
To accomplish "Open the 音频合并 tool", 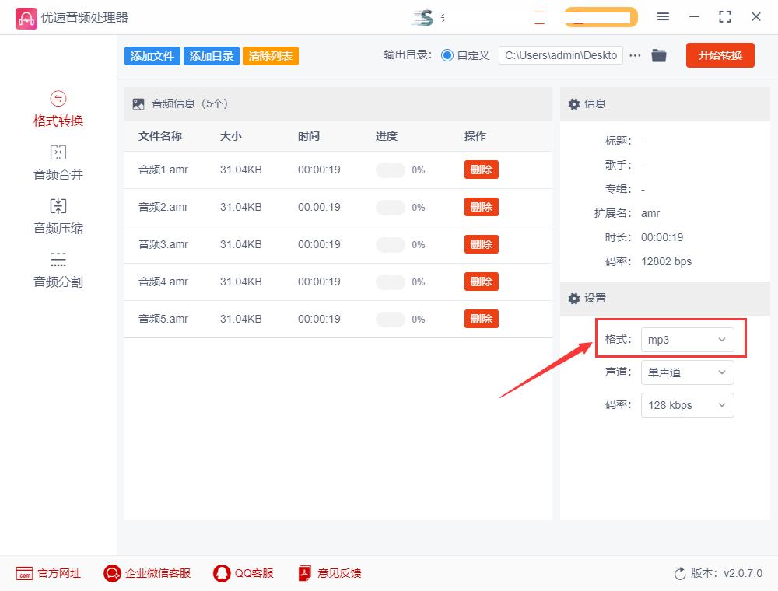I will point(58,162).
